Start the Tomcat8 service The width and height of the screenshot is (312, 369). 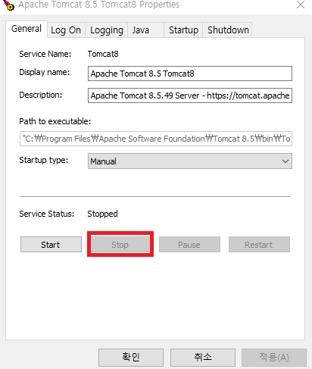51,245
